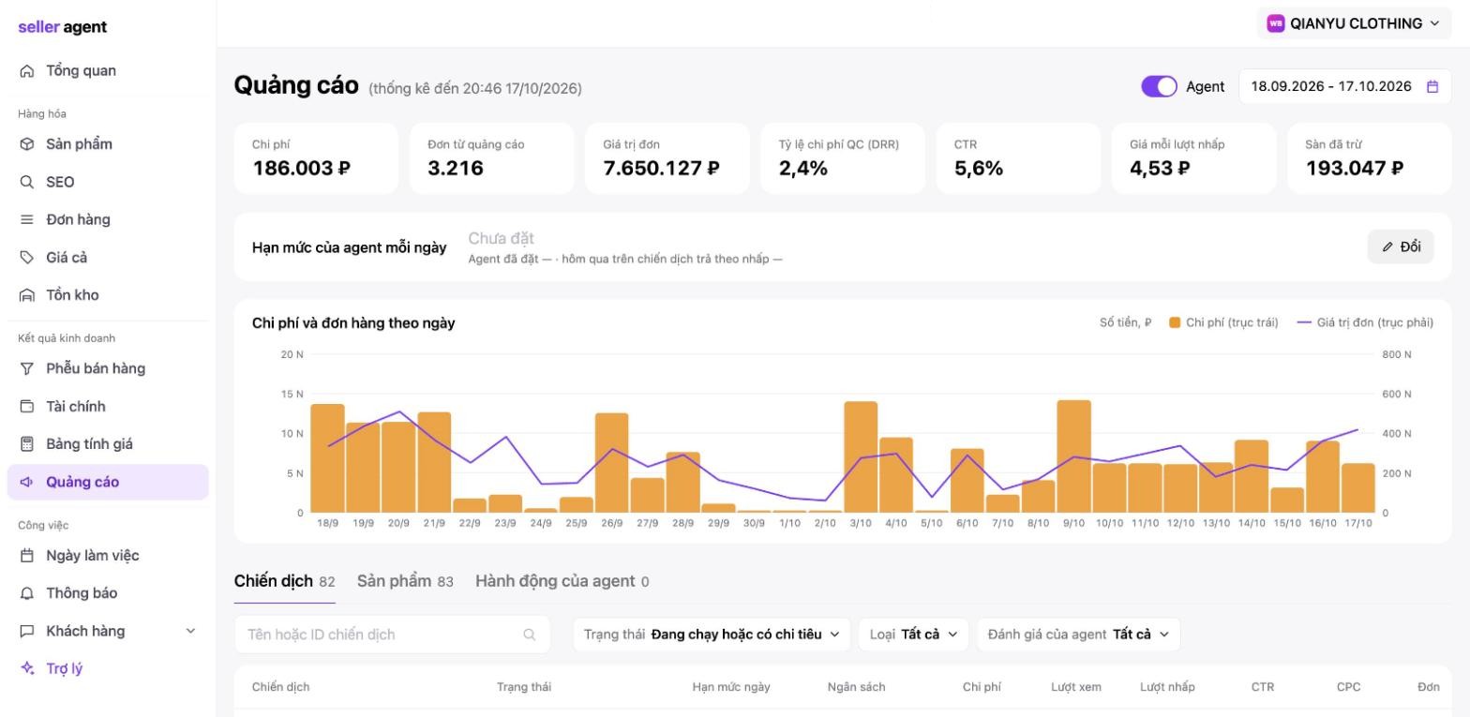
Task: Click the WB badge beside QIANYU CLOTHING
Action: (x=1275, y=23)
